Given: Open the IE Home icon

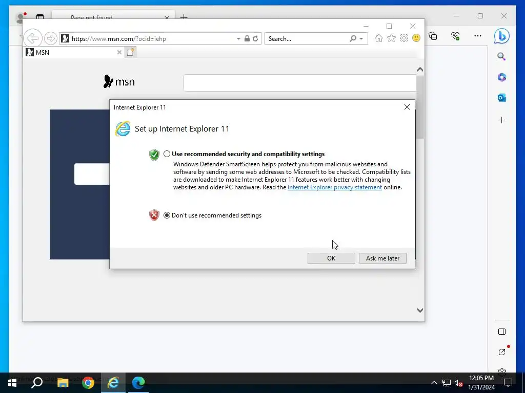Looking at the screenshot, I should (379, 38).
